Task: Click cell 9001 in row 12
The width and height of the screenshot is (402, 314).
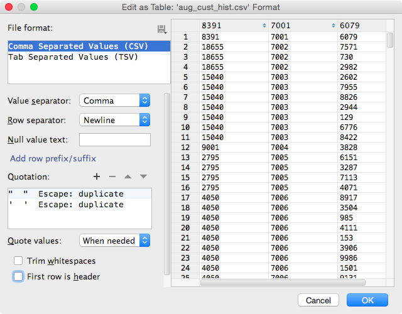Action: 234,148
